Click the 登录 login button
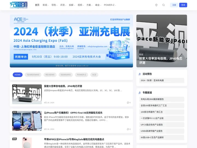 point(183,5)
